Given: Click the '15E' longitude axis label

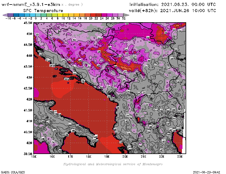Looking at the screenshot, I should [x=34, y=157].
